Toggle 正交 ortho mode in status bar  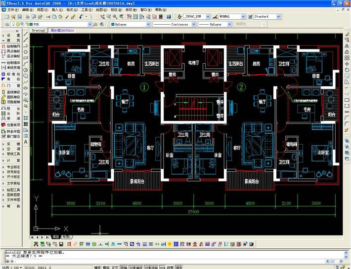point(115,267)
